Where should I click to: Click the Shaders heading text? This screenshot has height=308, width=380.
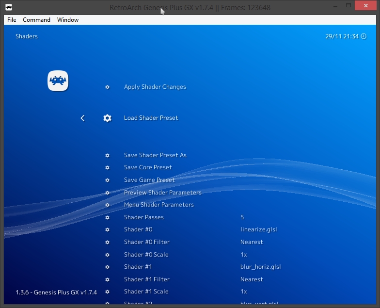(x=27, y=36)
